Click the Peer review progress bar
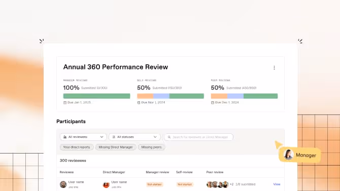340x191 pixels. click(244, 96)
